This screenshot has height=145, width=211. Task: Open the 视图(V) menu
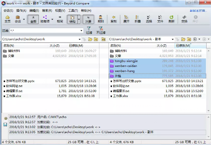point(60,11)
